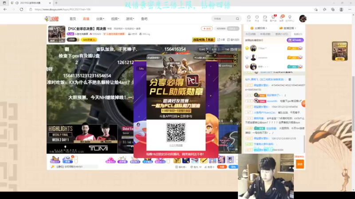Expand the 视频 video dropdown
The image size is (355, 199).
pyautogui.click(x=115, y=19)
